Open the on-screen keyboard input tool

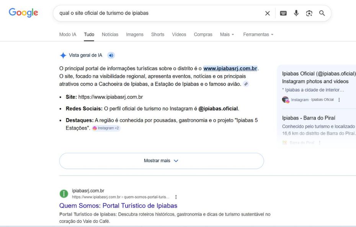(283, 13)
